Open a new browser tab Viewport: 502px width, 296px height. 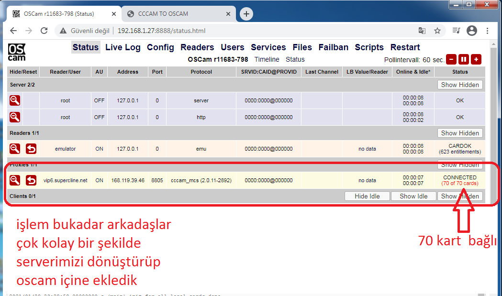[246, 14]
